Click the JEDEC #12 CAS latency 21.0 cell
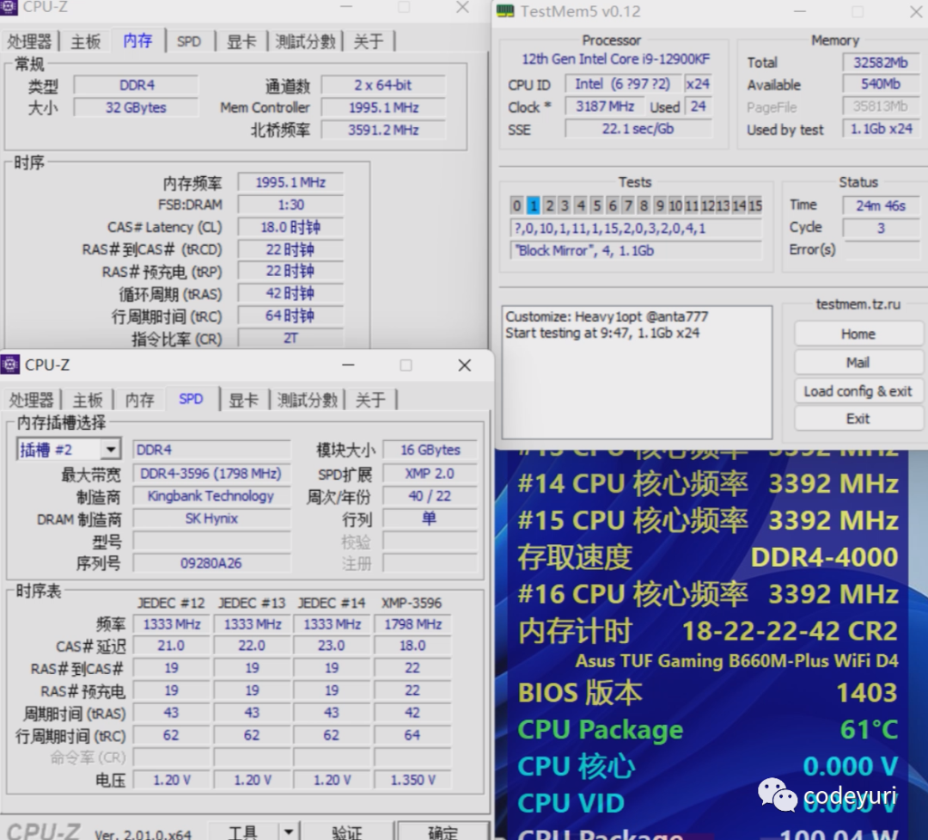 pyautogui.click(x=171, y=646)
